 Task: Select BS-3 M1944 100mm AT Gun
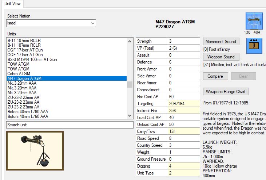coord(67,60)
